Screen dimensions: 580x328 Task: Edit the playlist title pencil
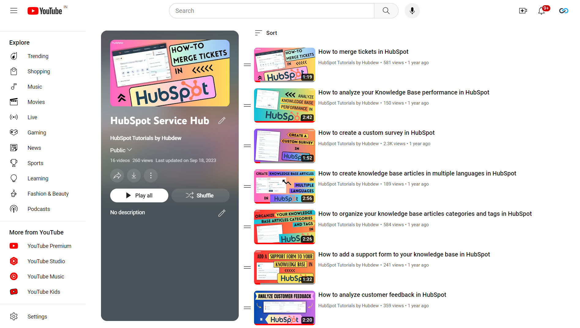tap(222, 120)
